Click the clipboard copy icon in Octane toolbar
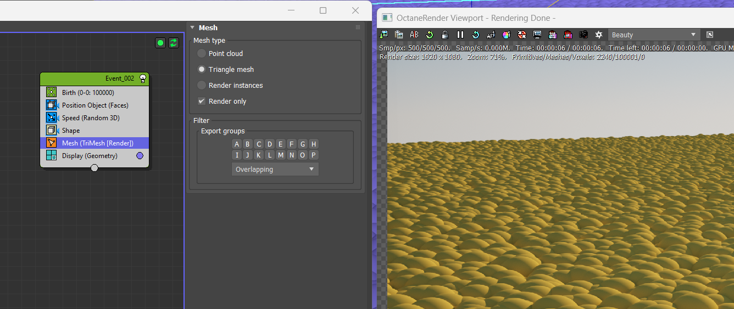This screenshot has width=734, height=309. click(399, 35)
